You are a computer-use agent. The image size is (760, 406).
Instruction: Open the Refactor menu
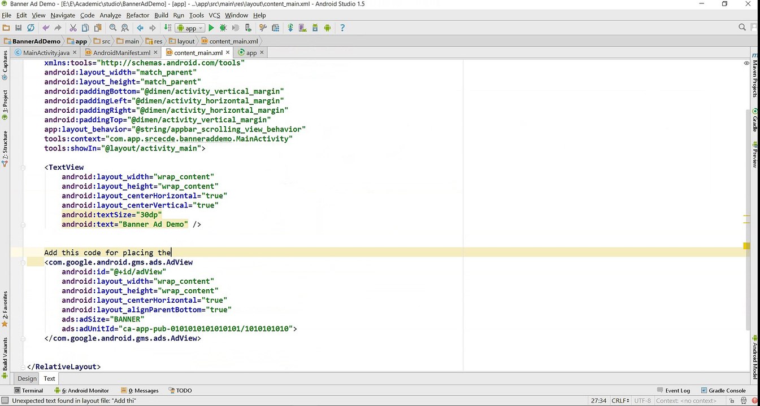pos(137,15)
